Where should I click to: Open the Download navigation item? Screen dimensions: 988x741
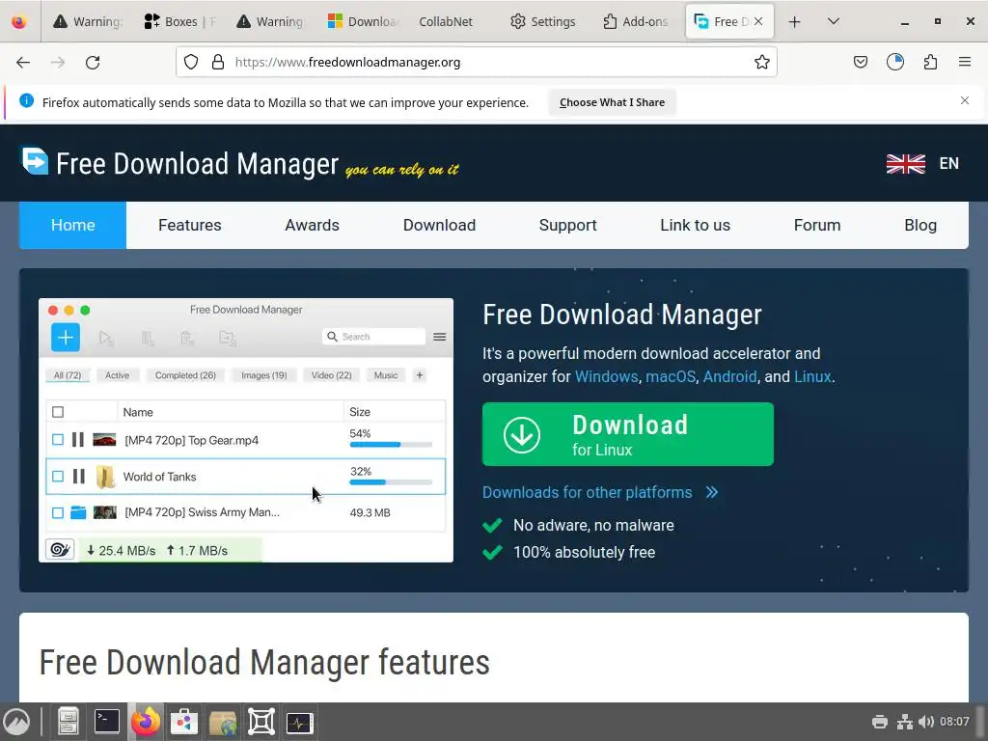coord(439,225)
